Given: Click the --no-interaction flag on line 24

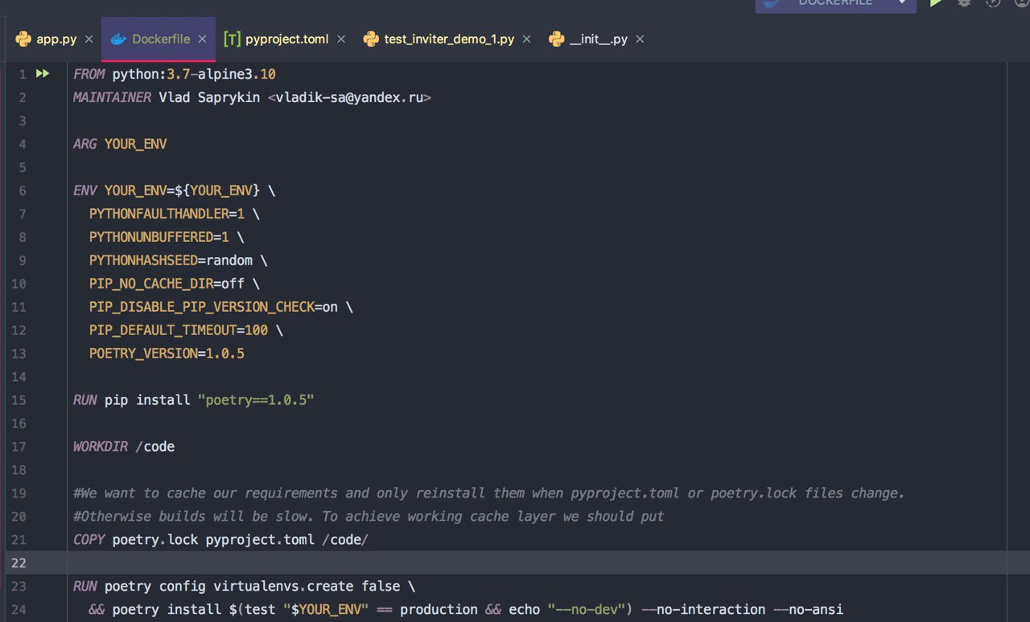Looking at the screenshot, I should click(703, 609).
